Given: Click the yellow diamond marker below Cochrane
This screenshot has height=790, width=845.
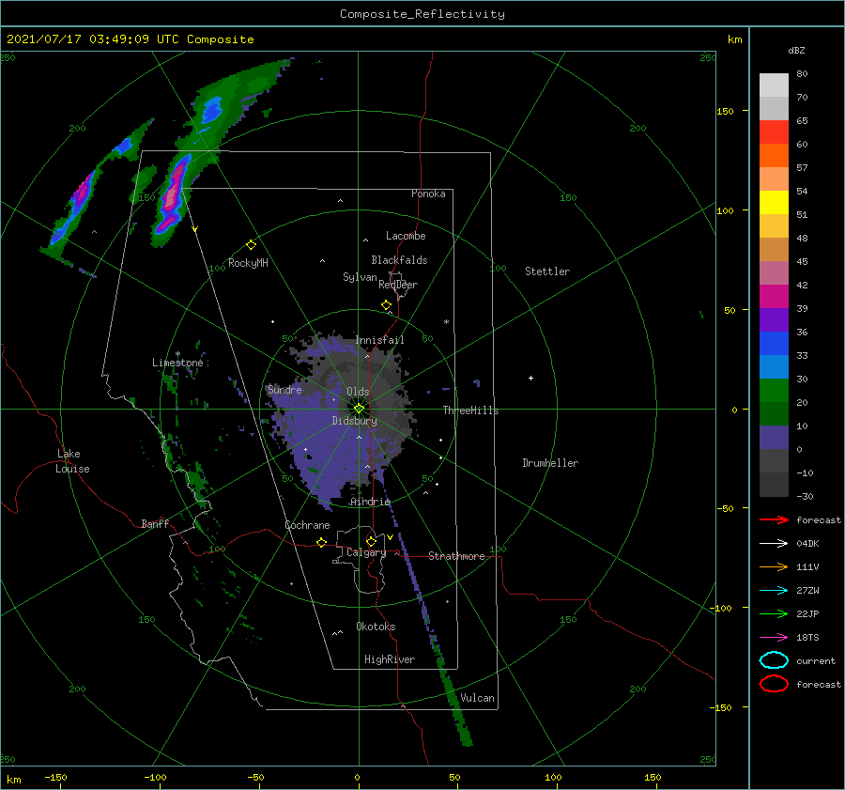Looking at the screenshot, I should 322,542.
